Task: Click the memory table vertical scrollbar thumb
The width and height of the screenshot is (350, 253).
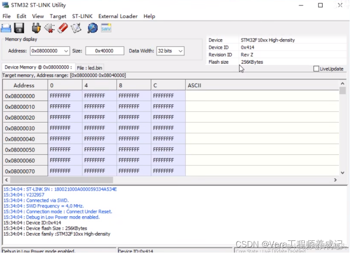Action: [343, 91]
